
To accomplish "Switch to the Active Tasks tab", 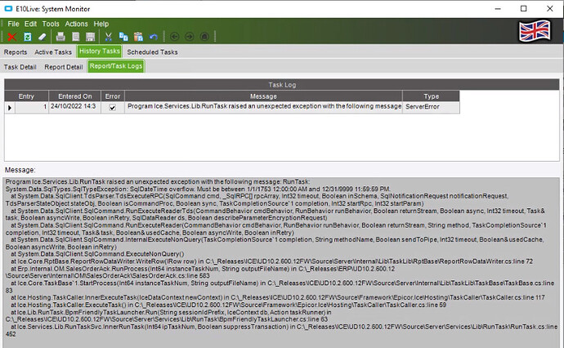I will 53,52.
